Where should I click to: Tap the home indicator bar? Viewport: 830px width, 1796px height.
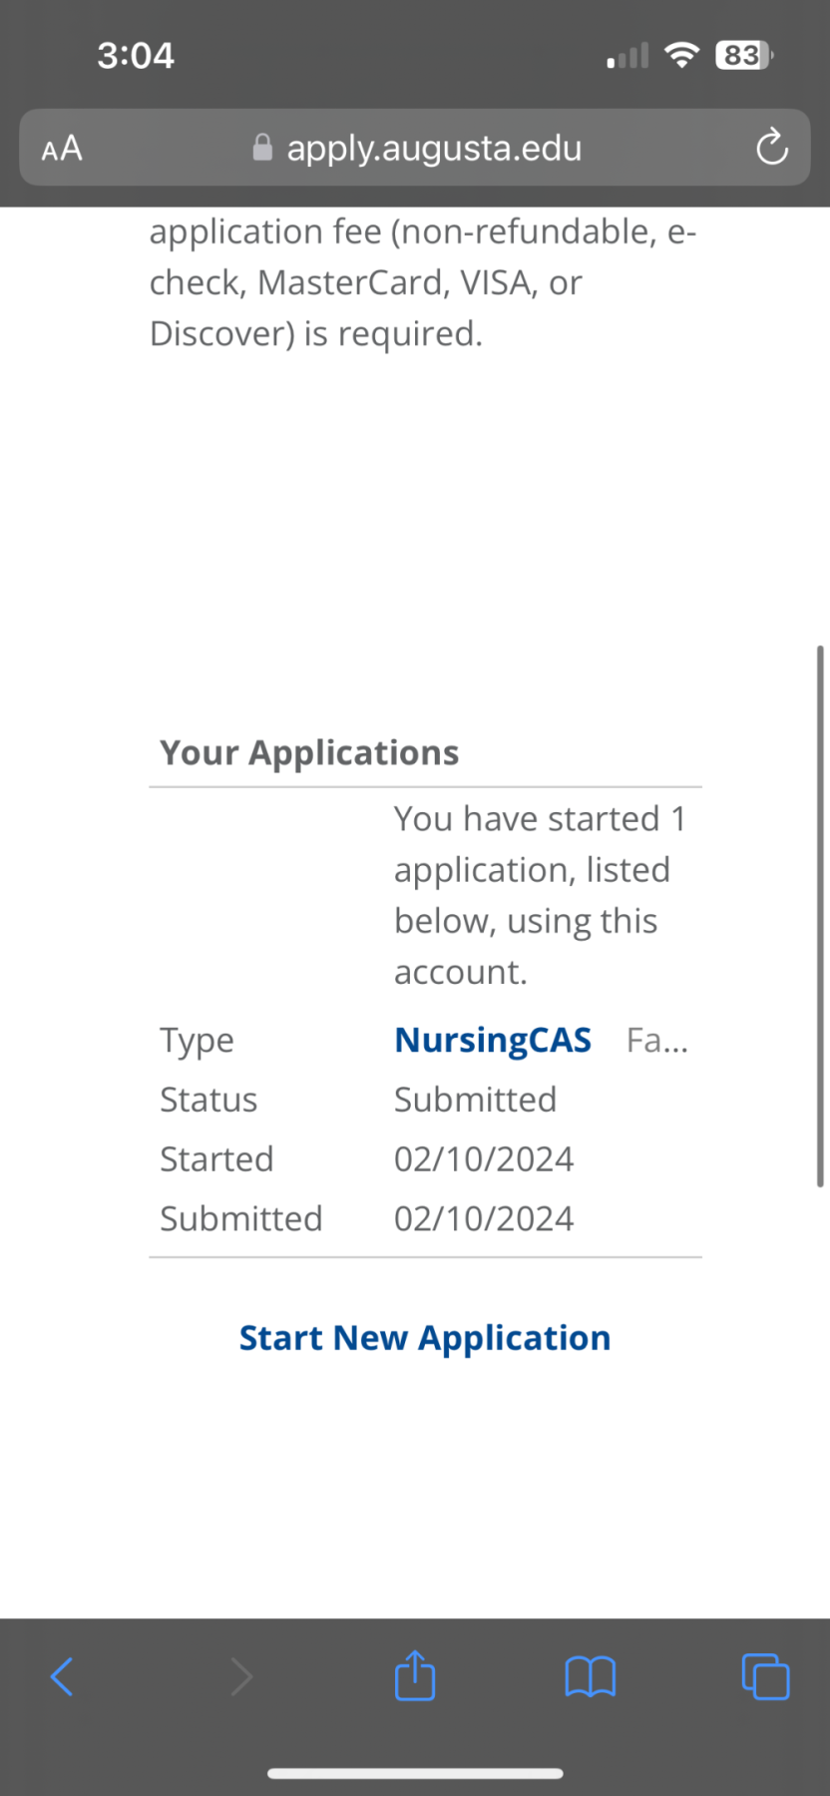click(415, 1773)
